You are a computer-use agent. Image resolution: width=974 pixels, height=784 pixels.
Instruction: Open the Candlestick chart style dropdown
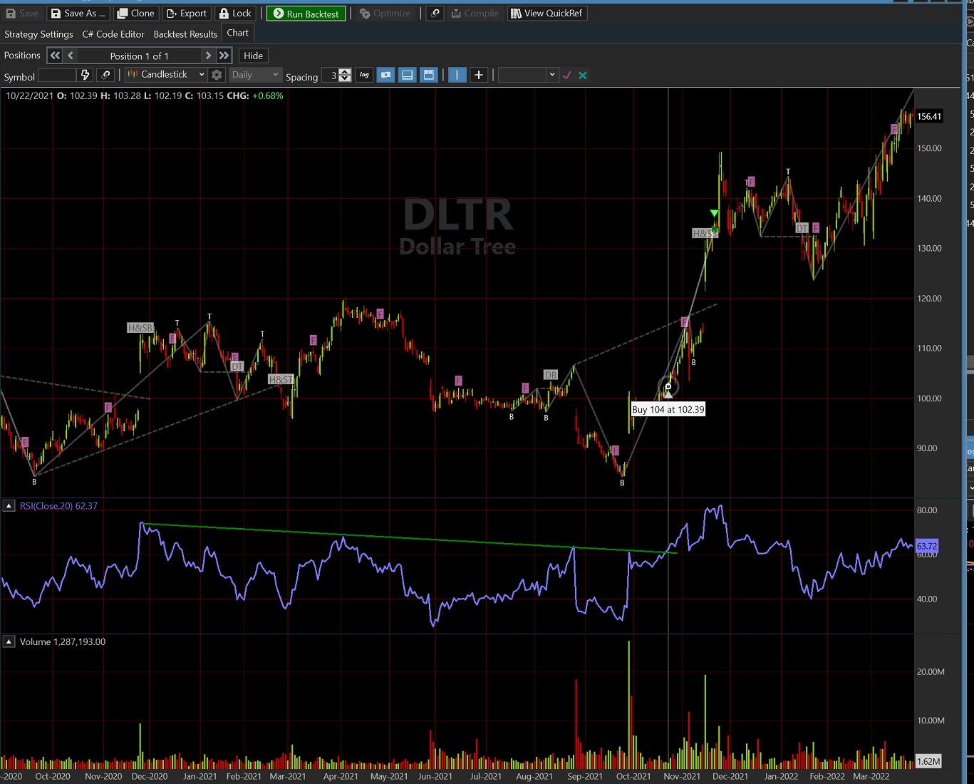[x=166, y=75]
